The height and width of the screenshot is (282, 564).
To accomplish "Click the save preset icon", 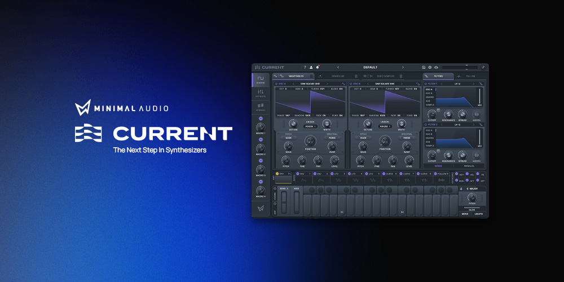I will pos(424,67).
